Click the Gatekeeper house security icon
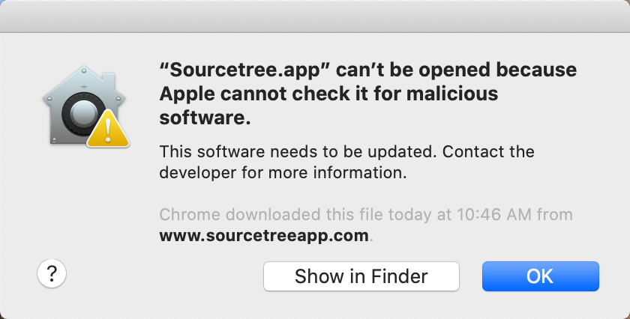The image size is (630, 319). click(85, 106)
